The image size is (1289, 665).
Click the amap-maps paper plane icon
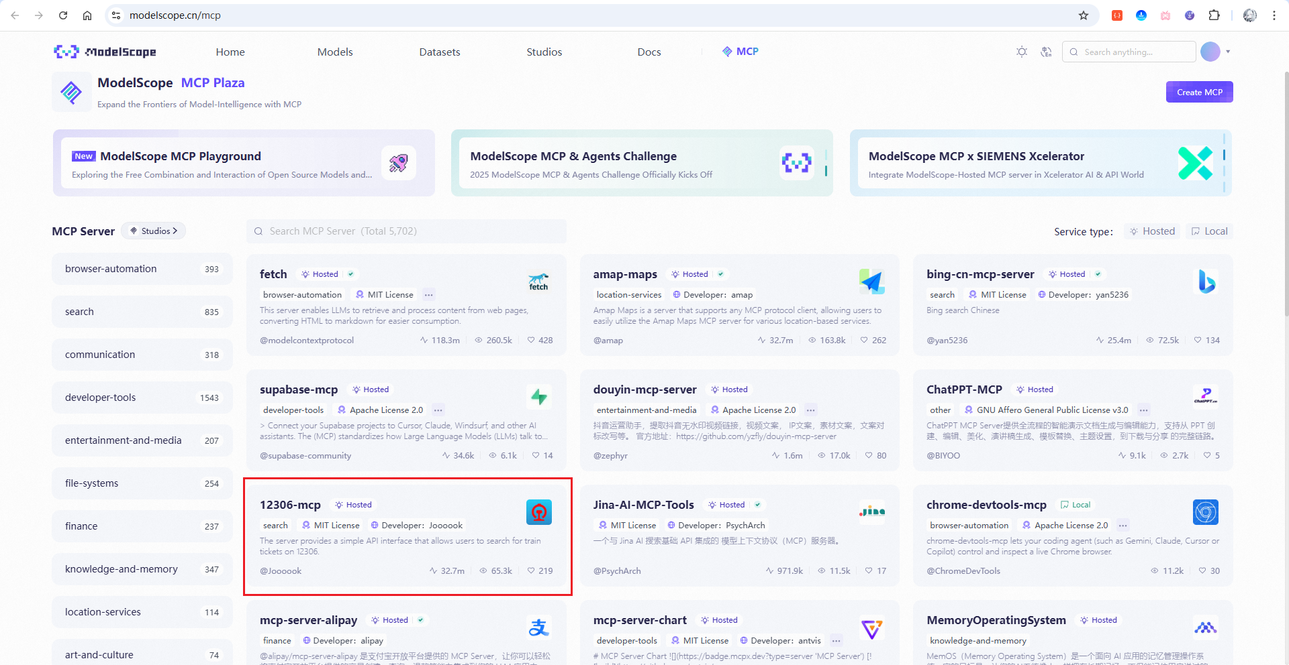[871, 282]
